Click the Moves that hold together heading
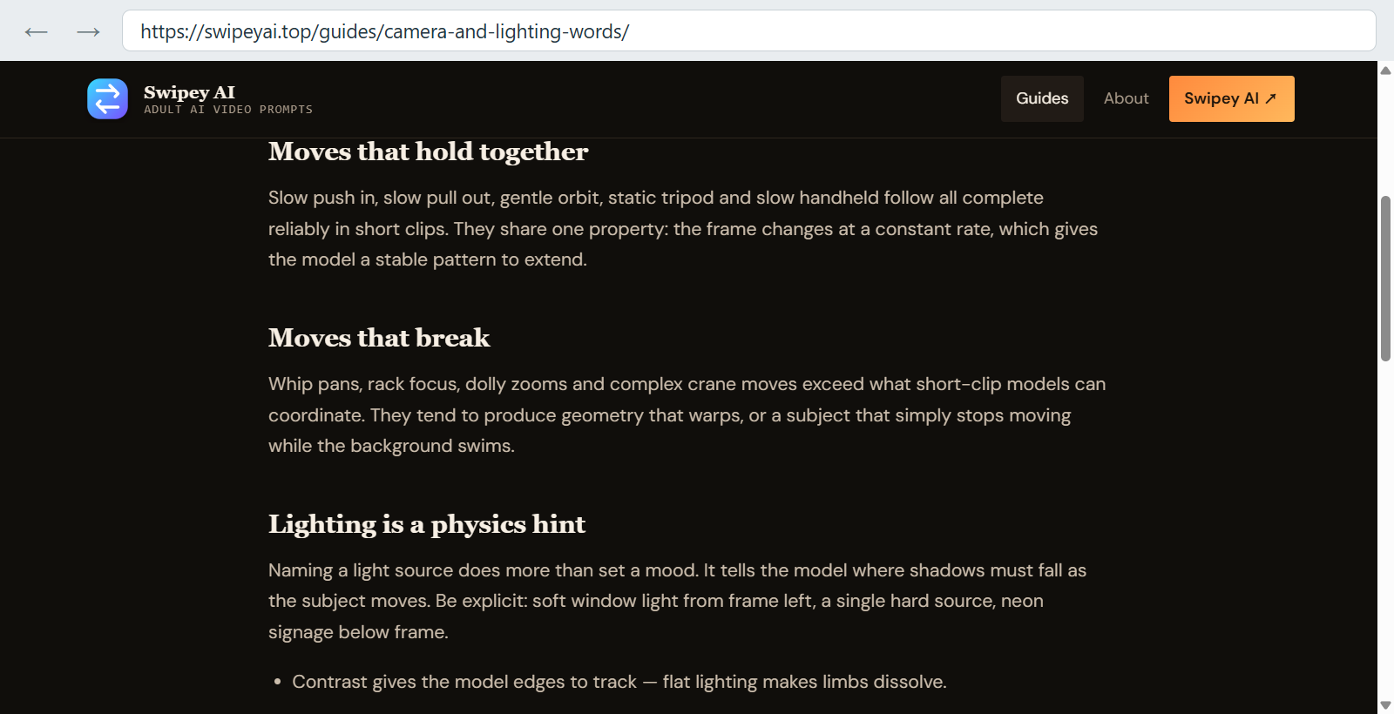This screenshot has height=714, width=1394. tap(429, 152)
